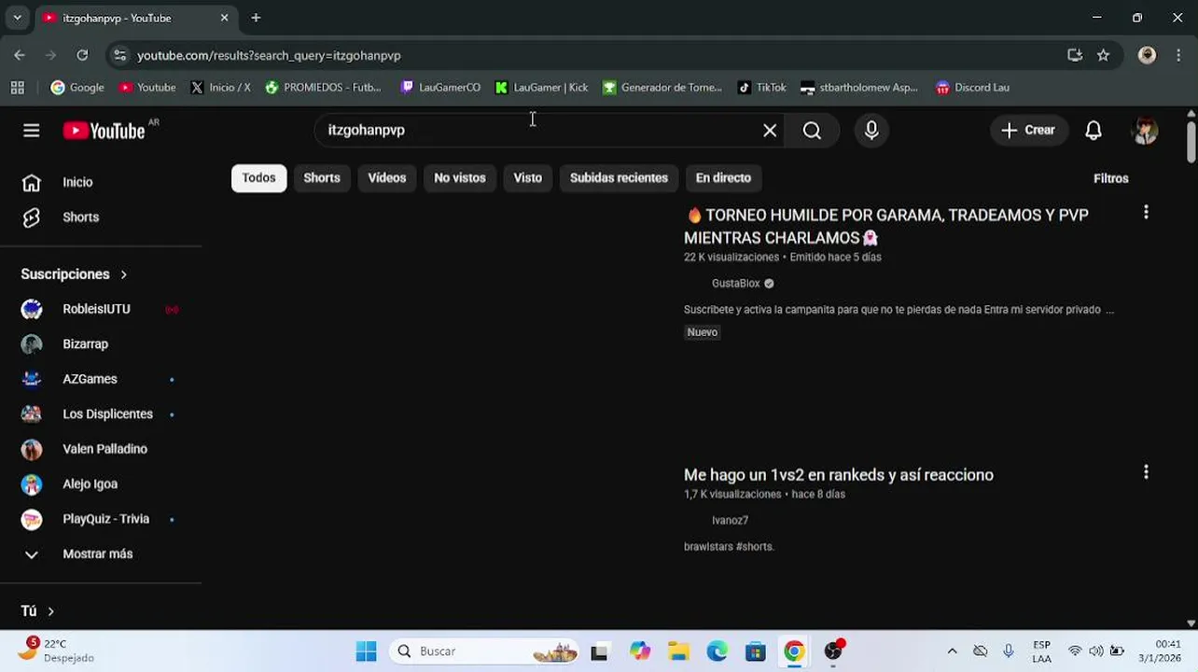Viewport: 1198px width, 672px height.
Task: Select the En directo filter chip
Action: 723,177
